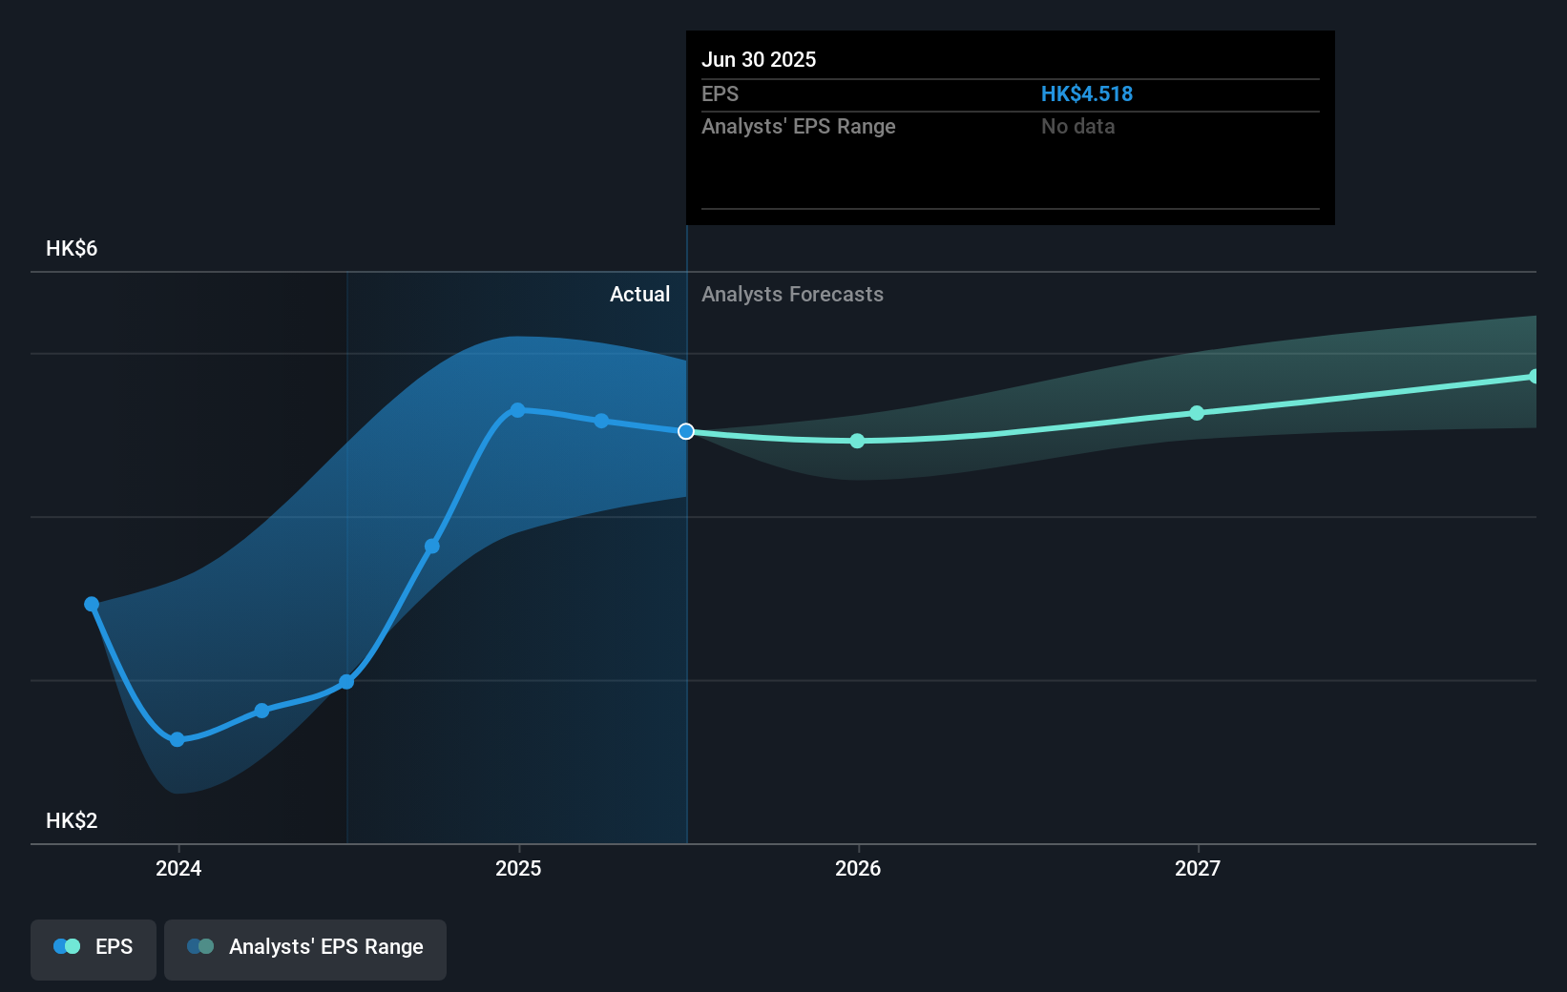Toggle the EPS series visibility
This screenshot has width=1567, height=992.
tap(93, 949)
